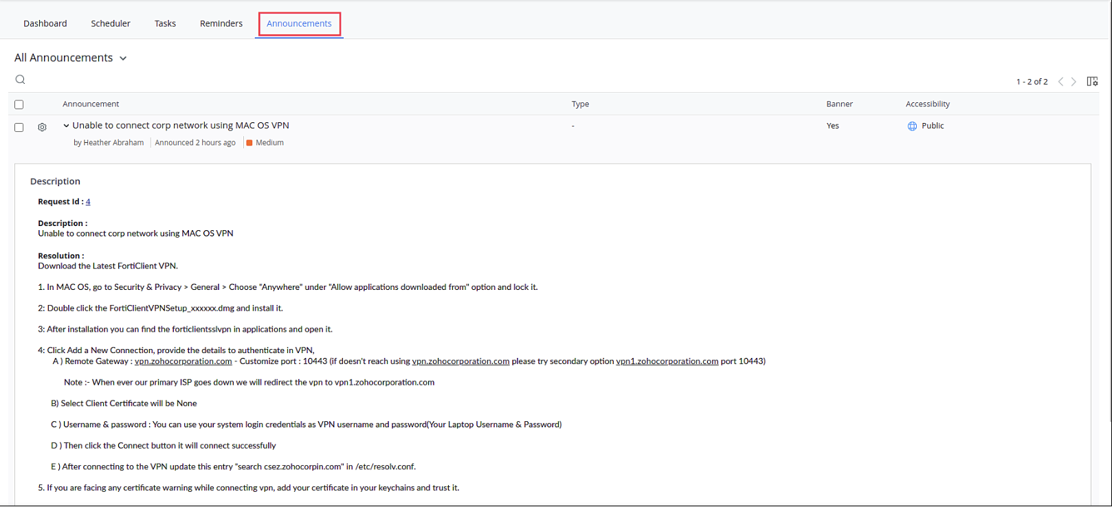Go to the next page arrow
This screenshot has height=507, width=1112.
[x=1074, y=82]
